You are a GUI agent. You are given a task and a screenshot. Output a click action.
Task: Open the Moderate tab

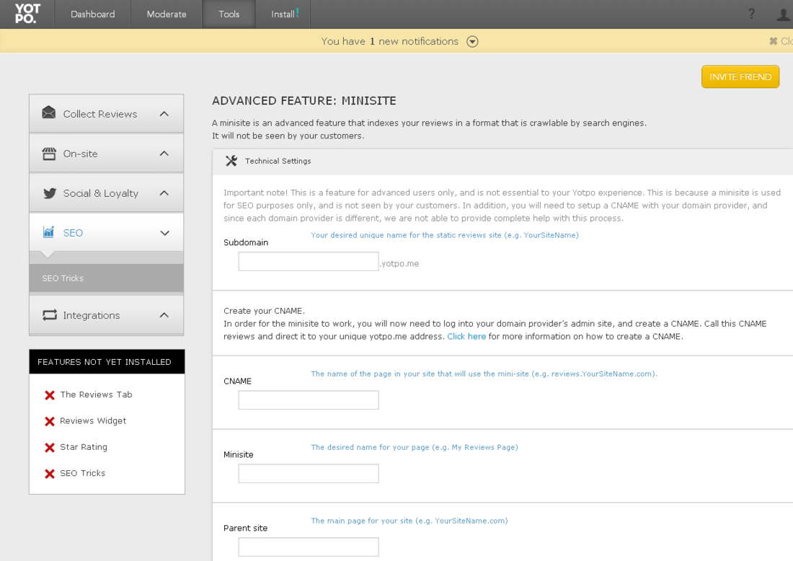pyautogui.click(x=167, y=14)
